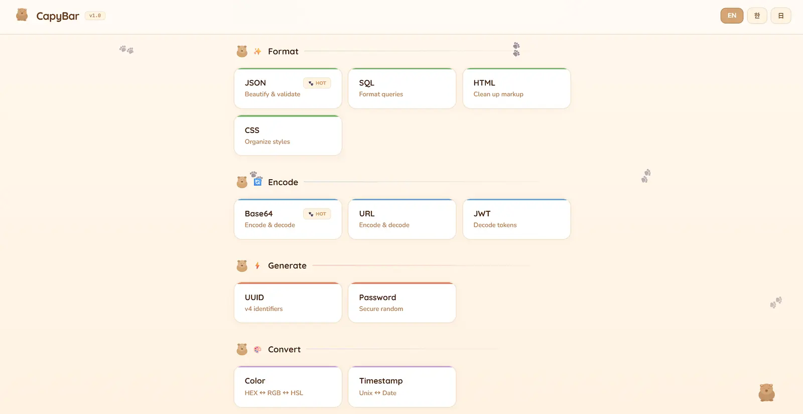Click the HOT badge on Base64 card
Viewport: 803px width, 414px height.
tap(317, 214)
